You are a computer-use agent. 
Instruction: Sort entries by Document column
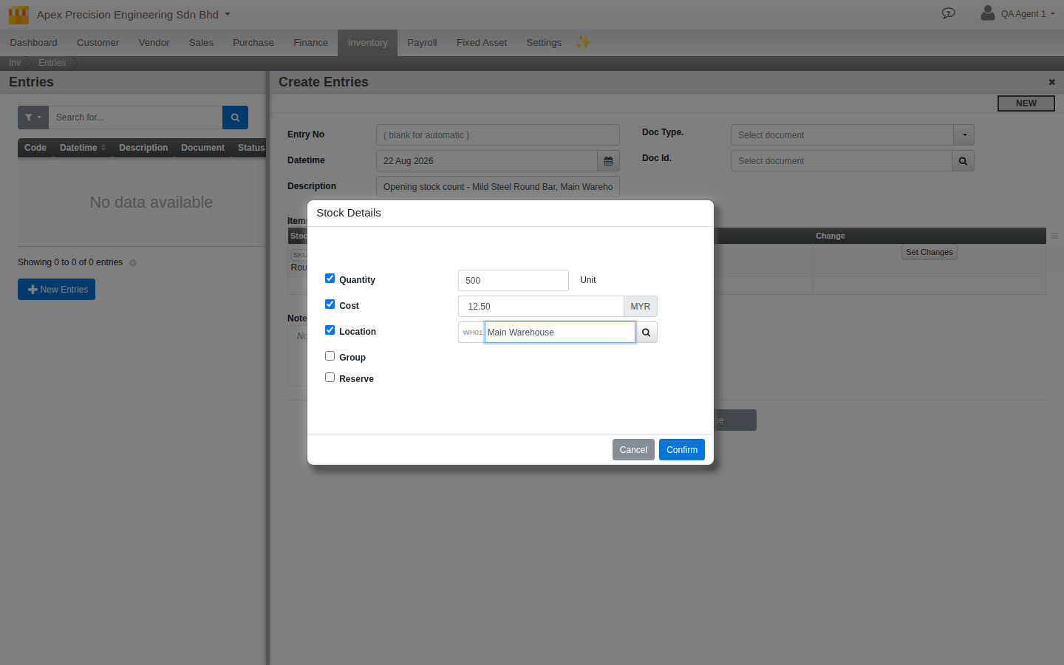pyautogui.click(x=202, y=148)
